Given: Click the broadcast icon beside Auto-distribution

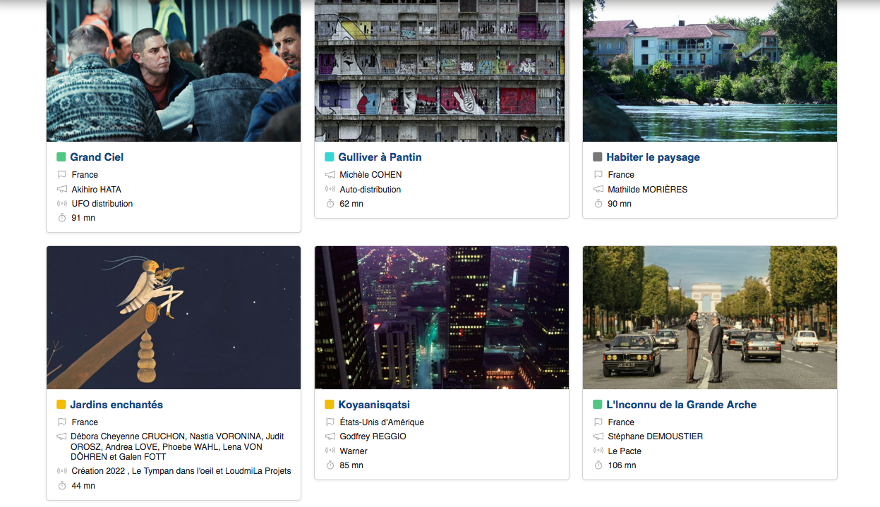Looking at the screenshot, I should click(x=330, y=190).
